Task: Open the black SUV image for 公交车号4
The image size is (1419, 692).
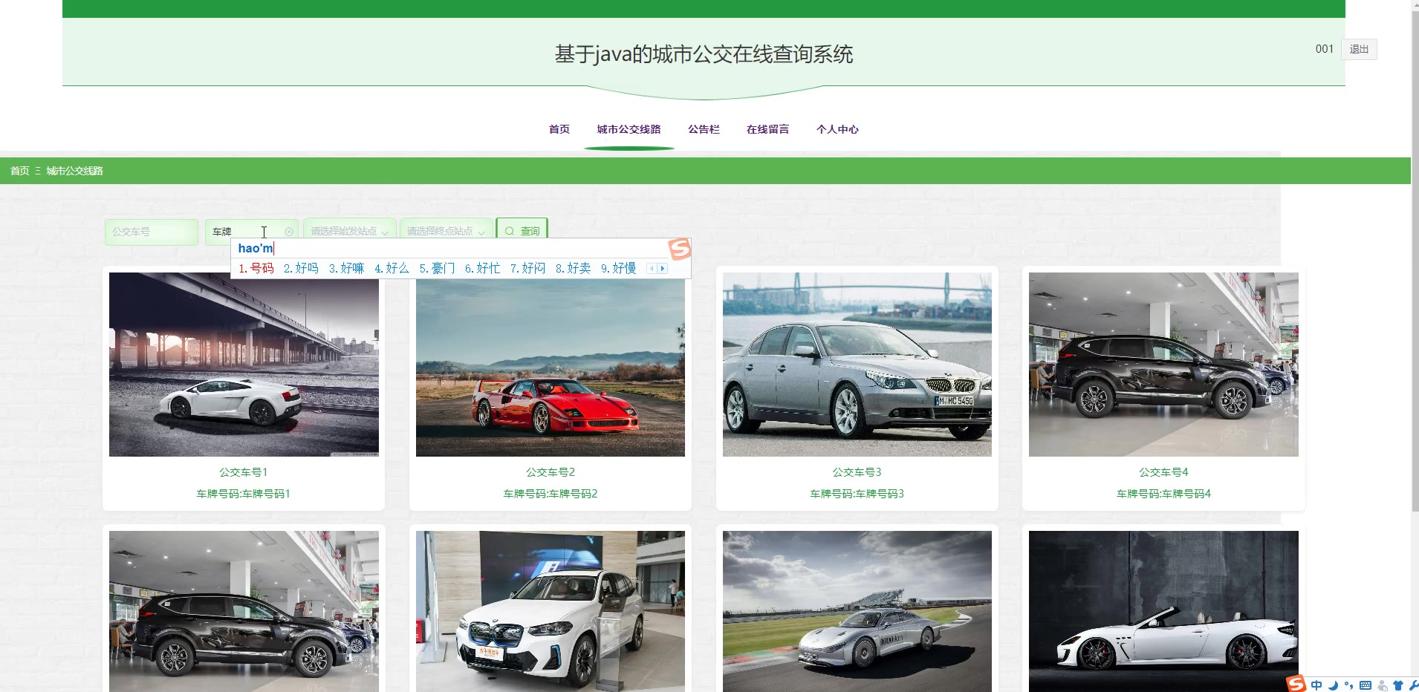Action: pyautogui.click(x=1163, y=365)
